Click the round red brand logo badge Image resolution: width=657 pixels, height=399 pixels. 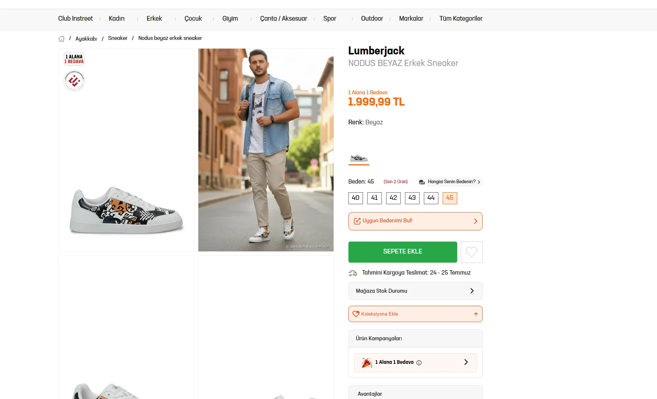tap(74, 81)
